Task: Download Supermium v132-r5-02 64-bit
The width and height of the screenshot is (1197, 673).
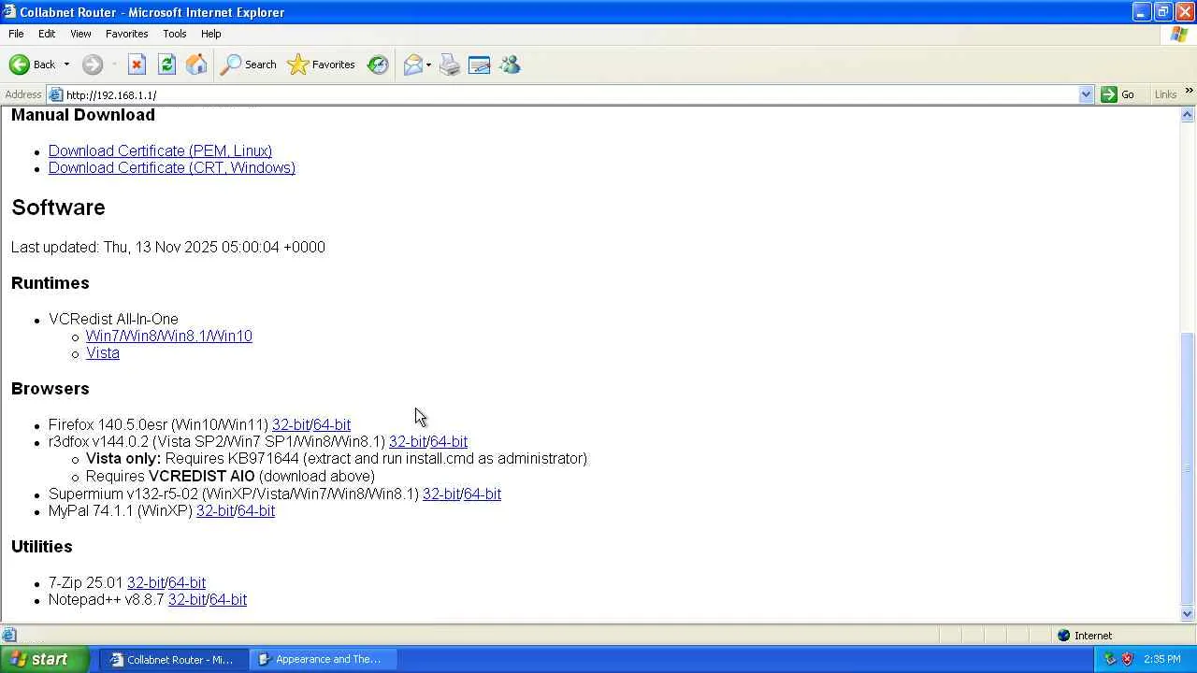Action: pyautogui.click(x=483, y=494)
